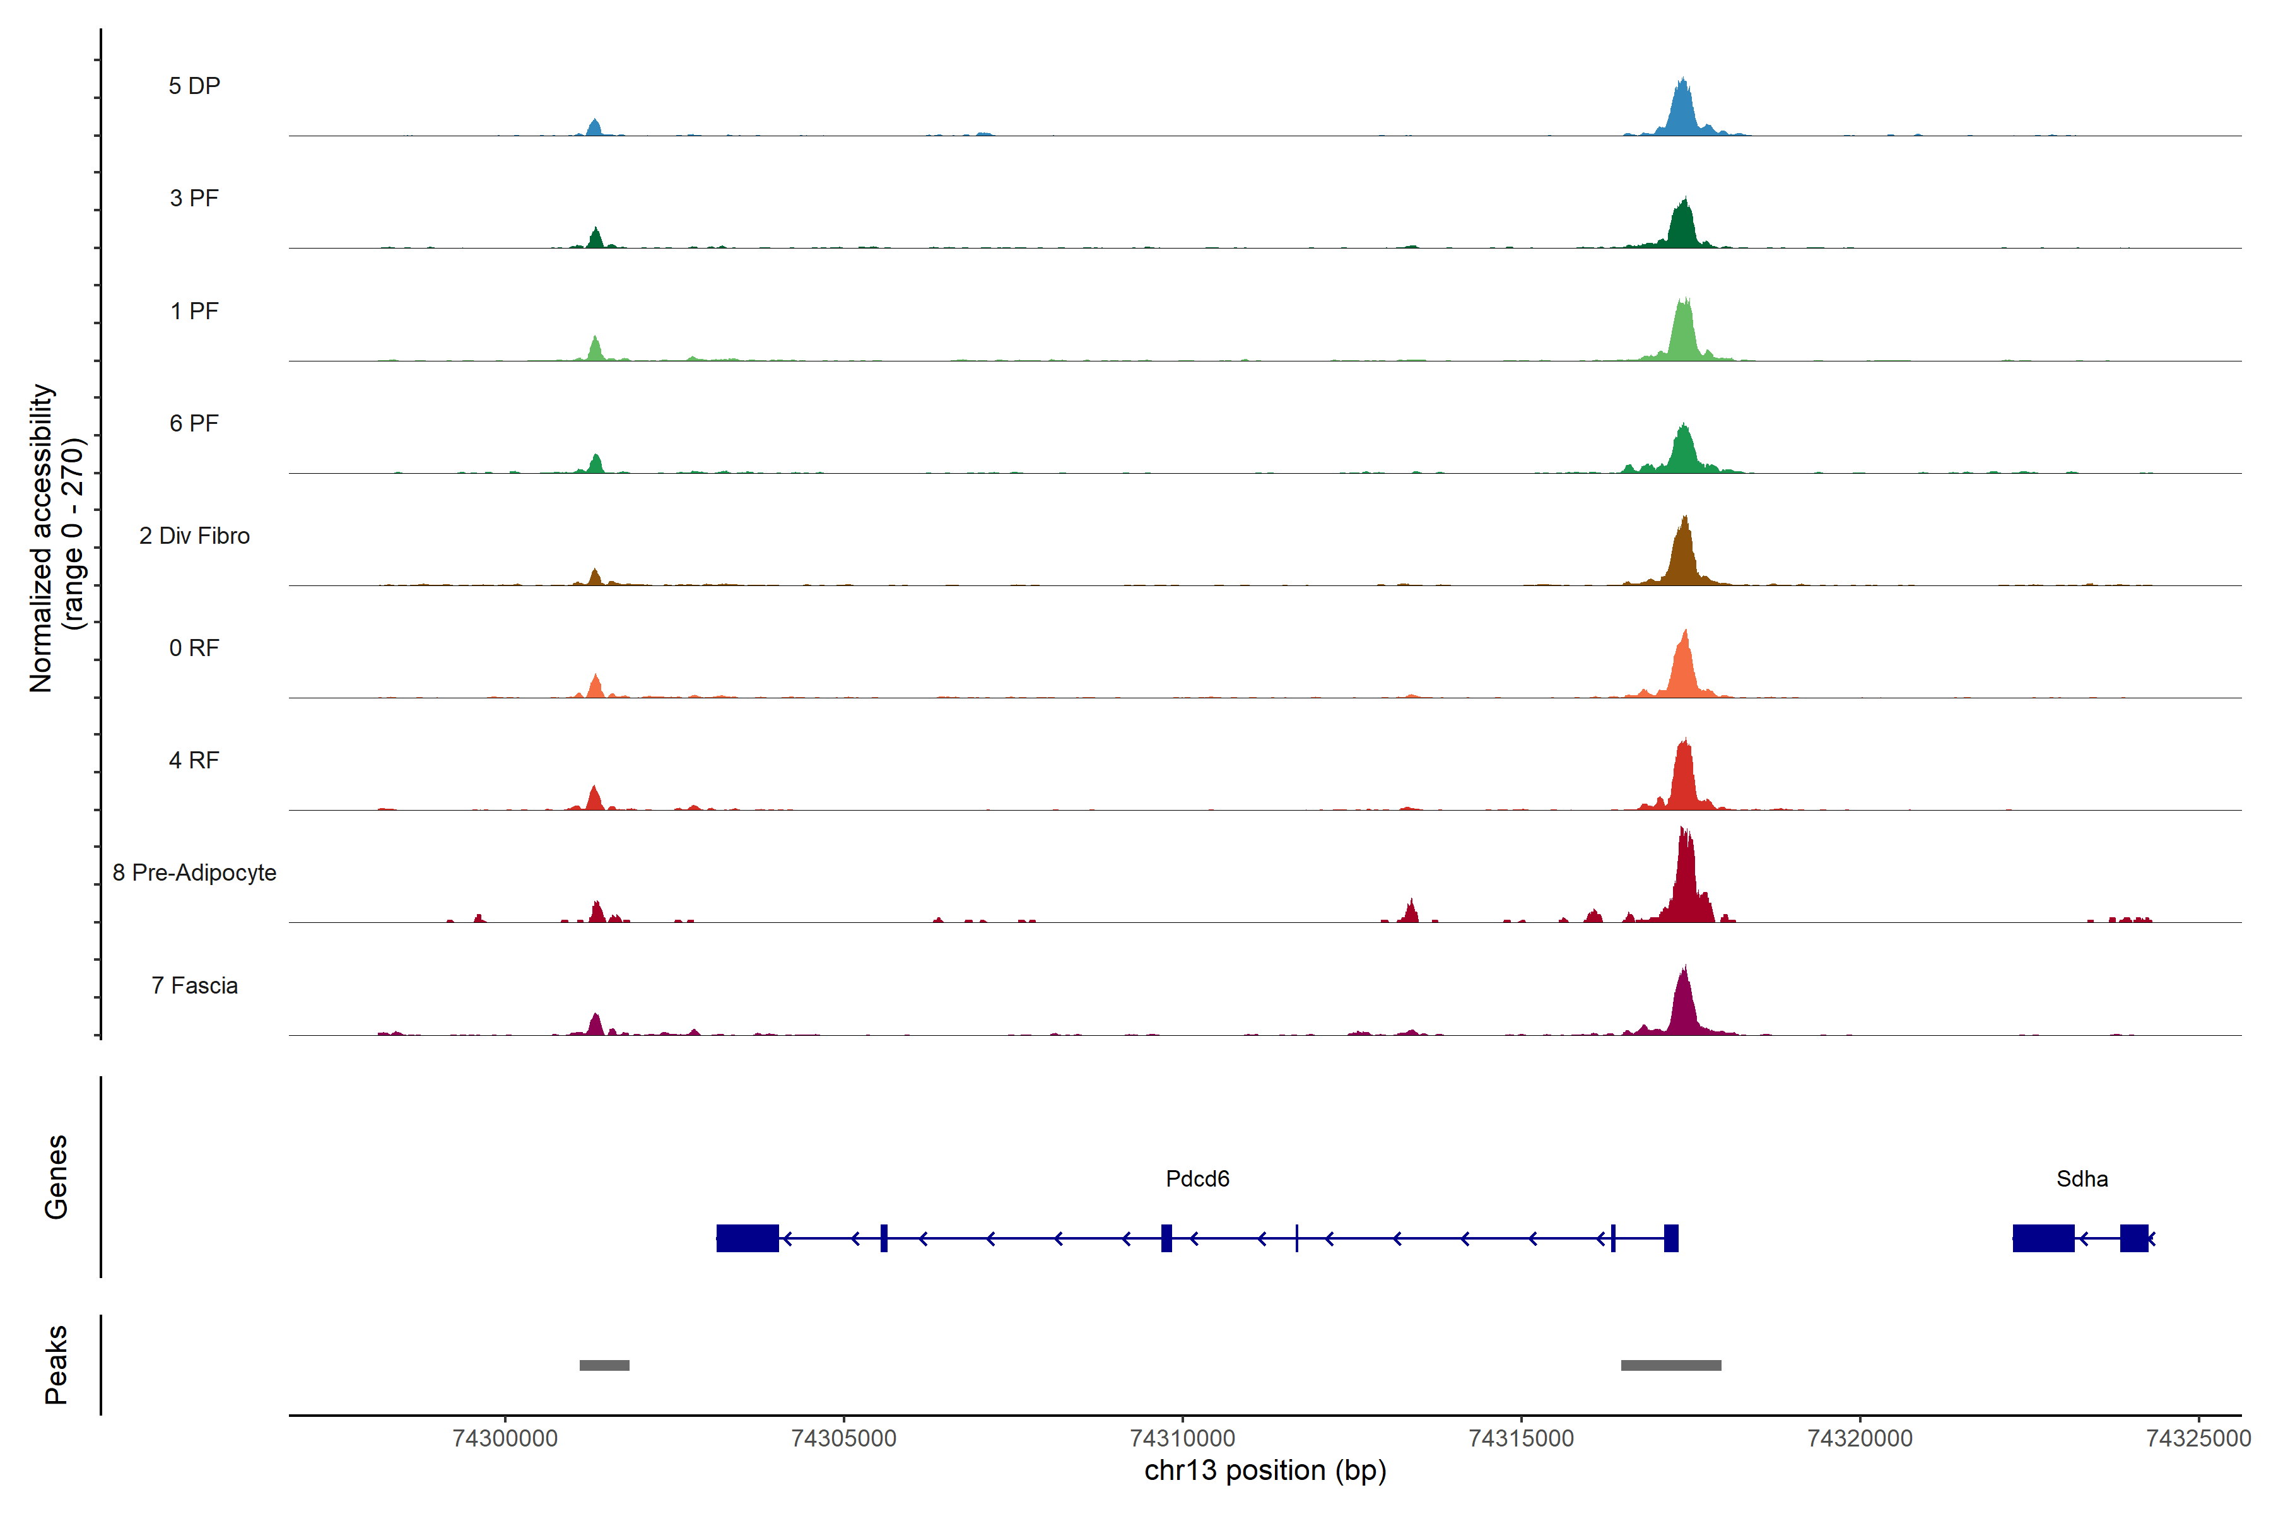Click the right gray peak bar

click(x=1670, y=1365)
